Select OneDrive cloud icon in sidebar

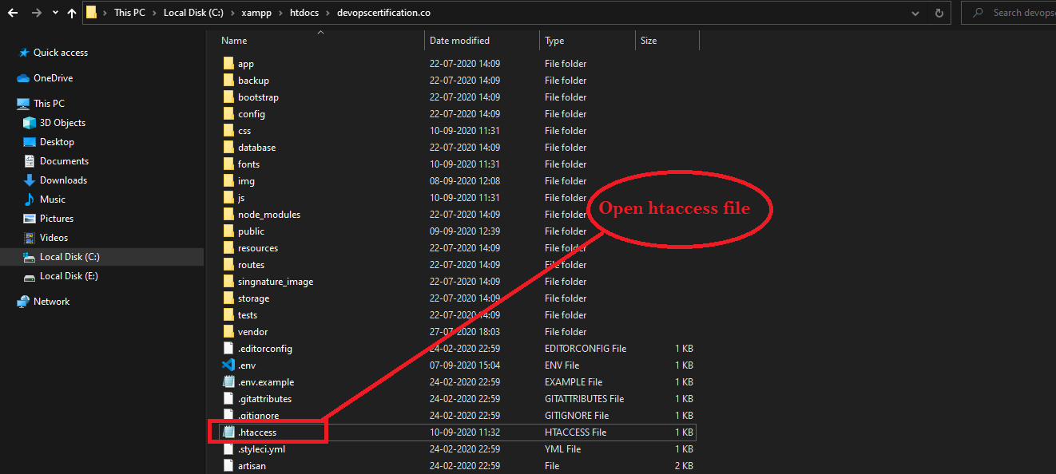coord(23,78)
